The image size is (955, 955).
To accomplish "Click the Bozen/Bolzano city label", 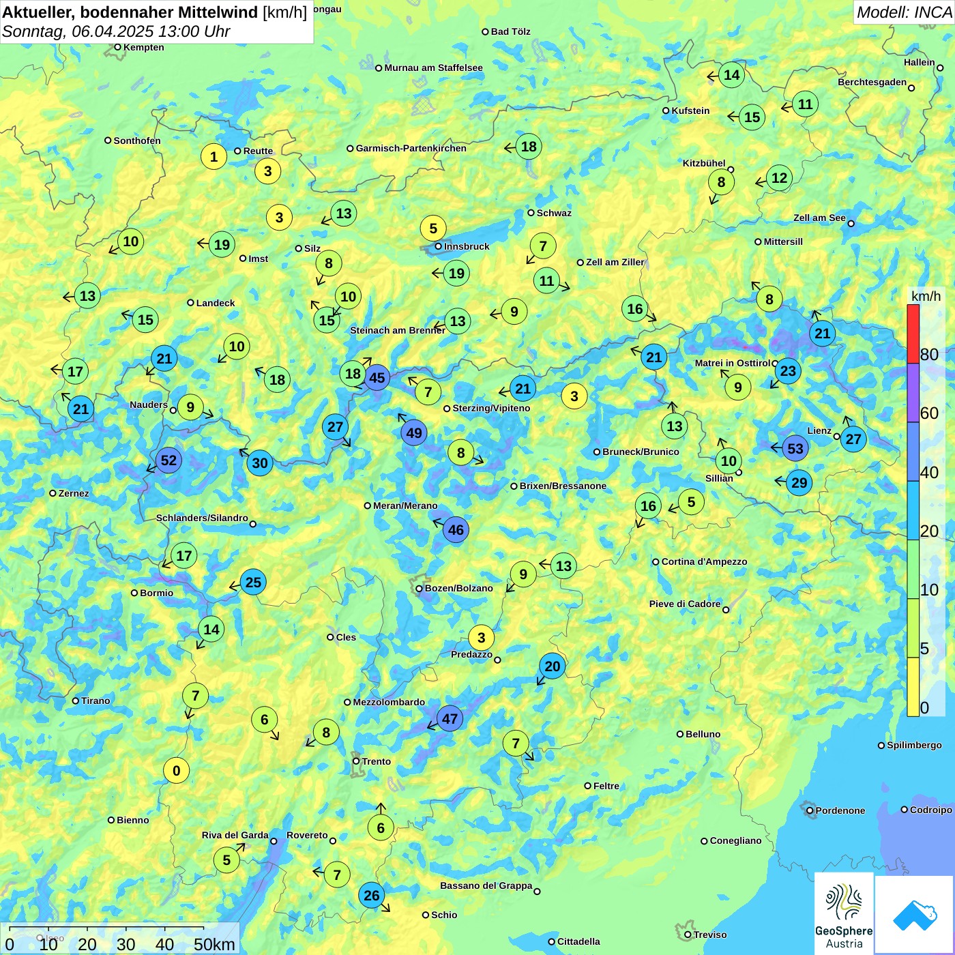I will pos(458,588).
